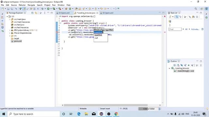Switch to the Loading_browser.java tab
Screen dimensions: 209x117
coord(86,13)
